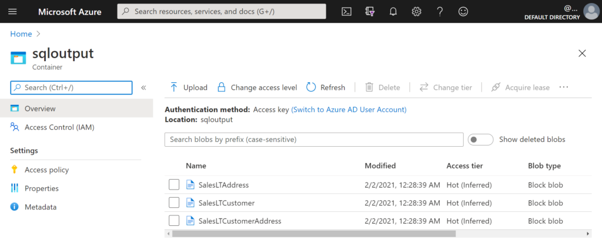Click SalesLTAddress modified date cell
602x250 pixels.
[x=402, y=185]
